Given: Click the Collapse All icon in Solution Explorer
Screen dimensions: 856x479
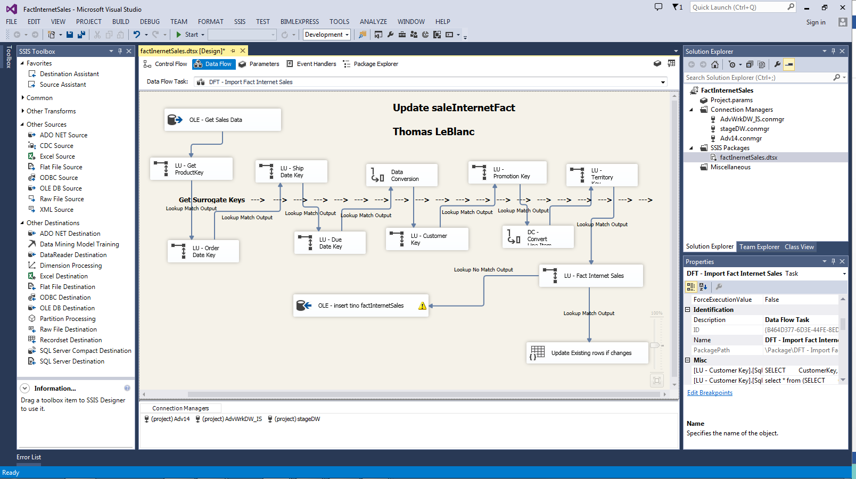Looking at the screenshot, I should click(750, 64).
